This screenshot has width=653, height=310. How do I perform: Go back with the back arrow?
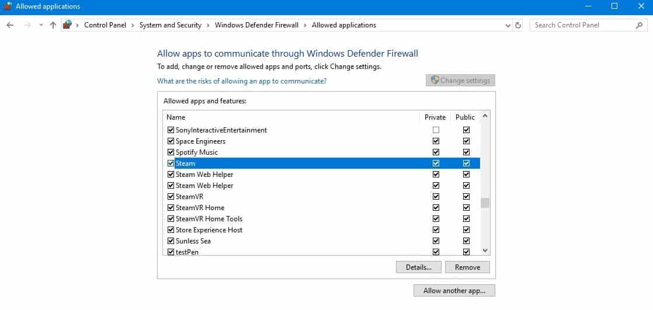11,25
